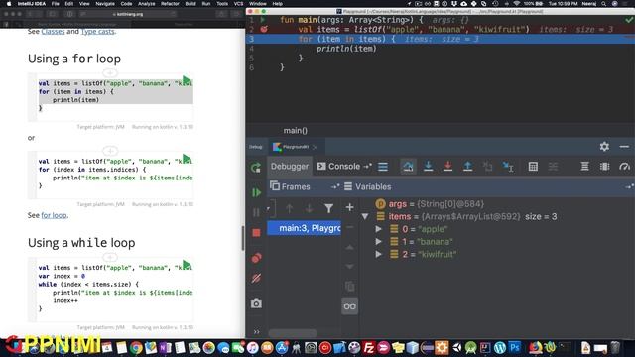This screenshot has width=635, height=357.
Task: Step Out with the blue up arrow
Action: pos(467,167)
